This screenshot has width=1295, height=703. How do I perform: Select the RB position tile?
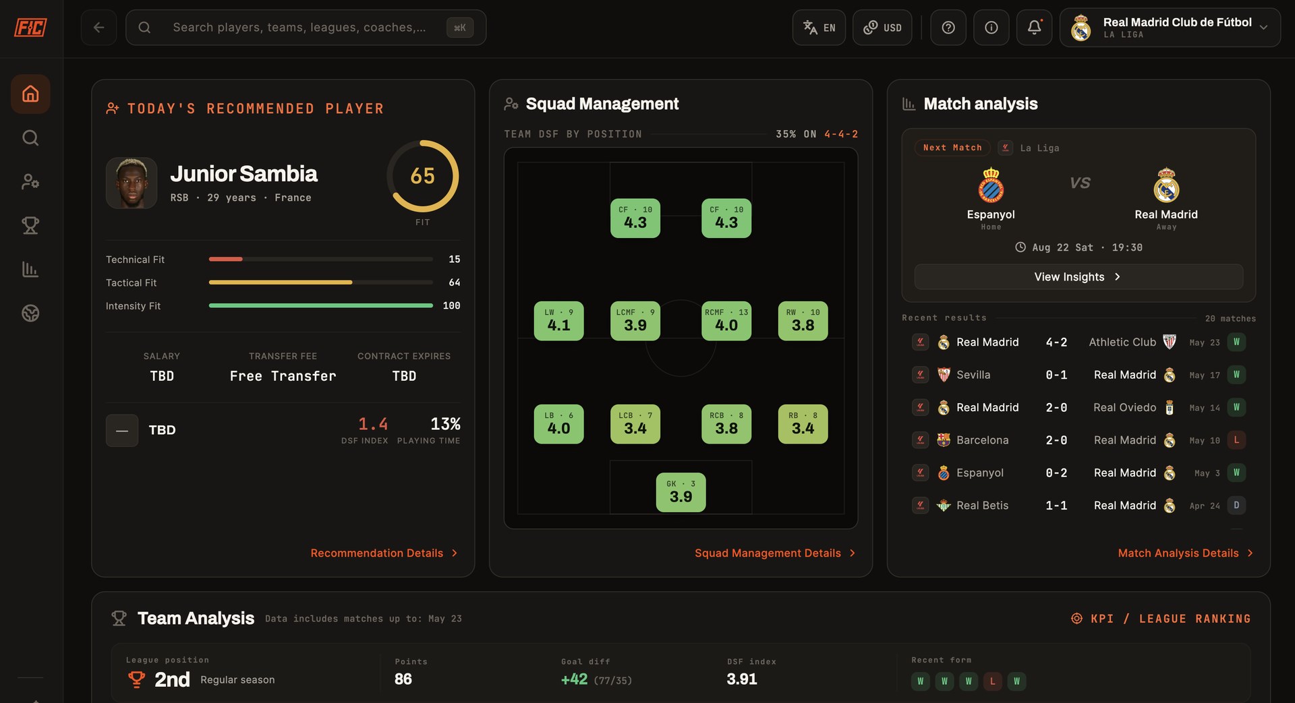803,424
